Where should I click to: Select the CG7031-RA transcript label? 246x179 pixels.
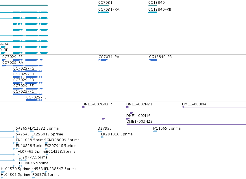coord(109,10)
